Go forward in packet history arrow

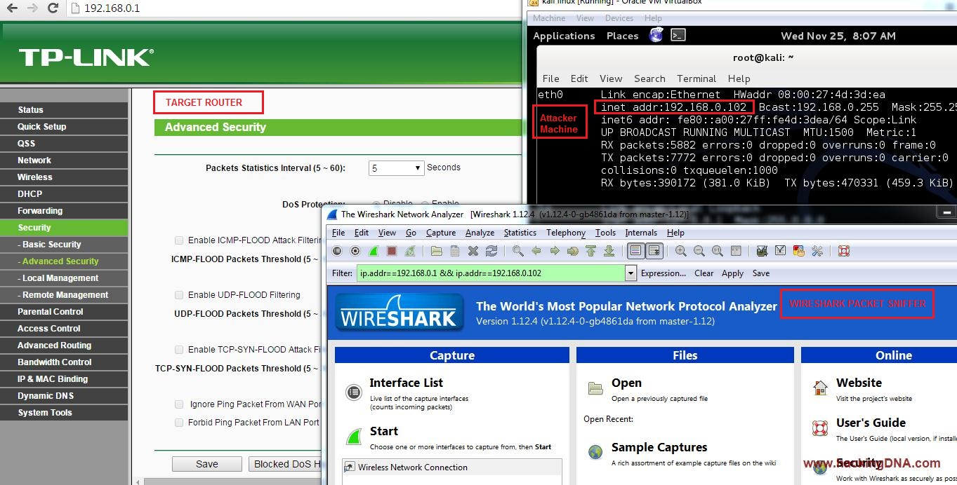555,251
